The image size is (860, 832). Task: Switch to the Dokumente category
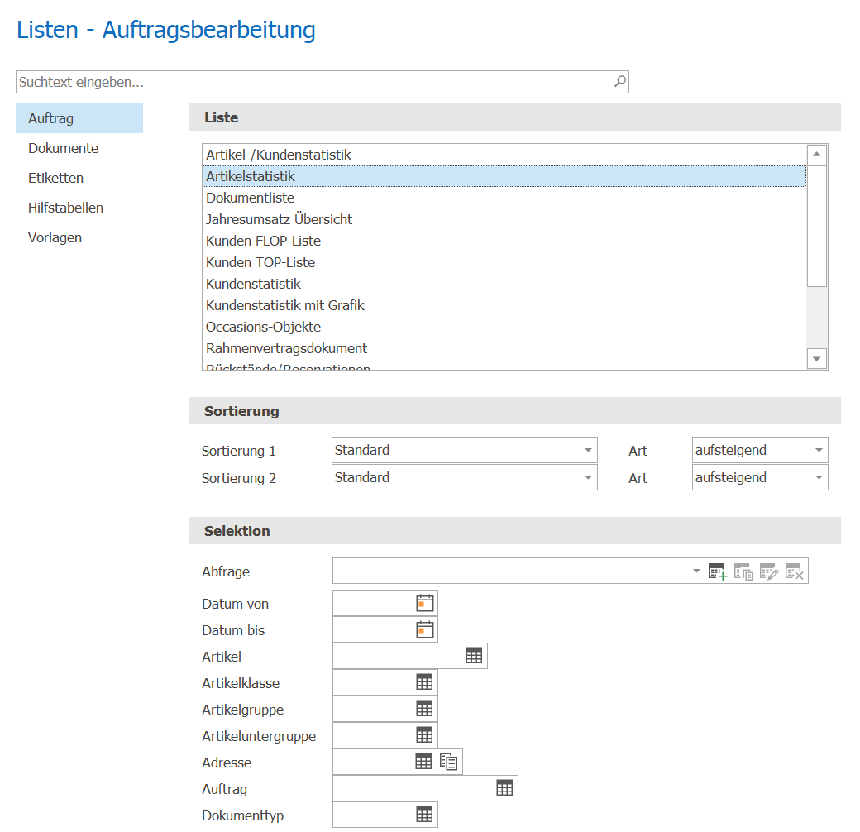[79, 148]
